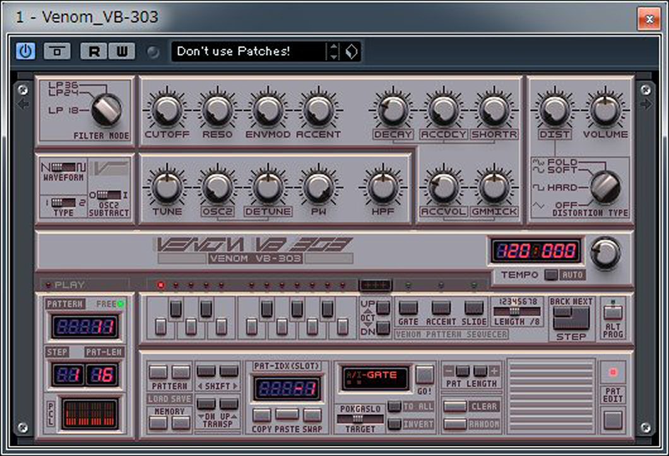Enable the R read automation button
The image size is (669, 456).
tap(94, 51)
